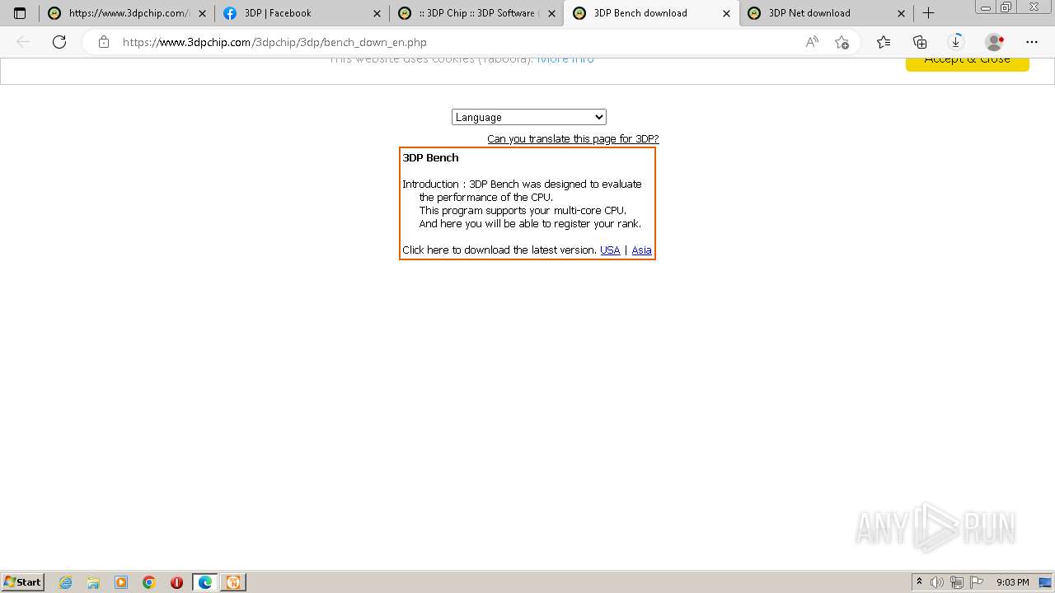This screenshot has width=1055, height=593.
Task: Switch to the 3DP Chip :: 3DP Software tab
Action: (x=476, y=13)
